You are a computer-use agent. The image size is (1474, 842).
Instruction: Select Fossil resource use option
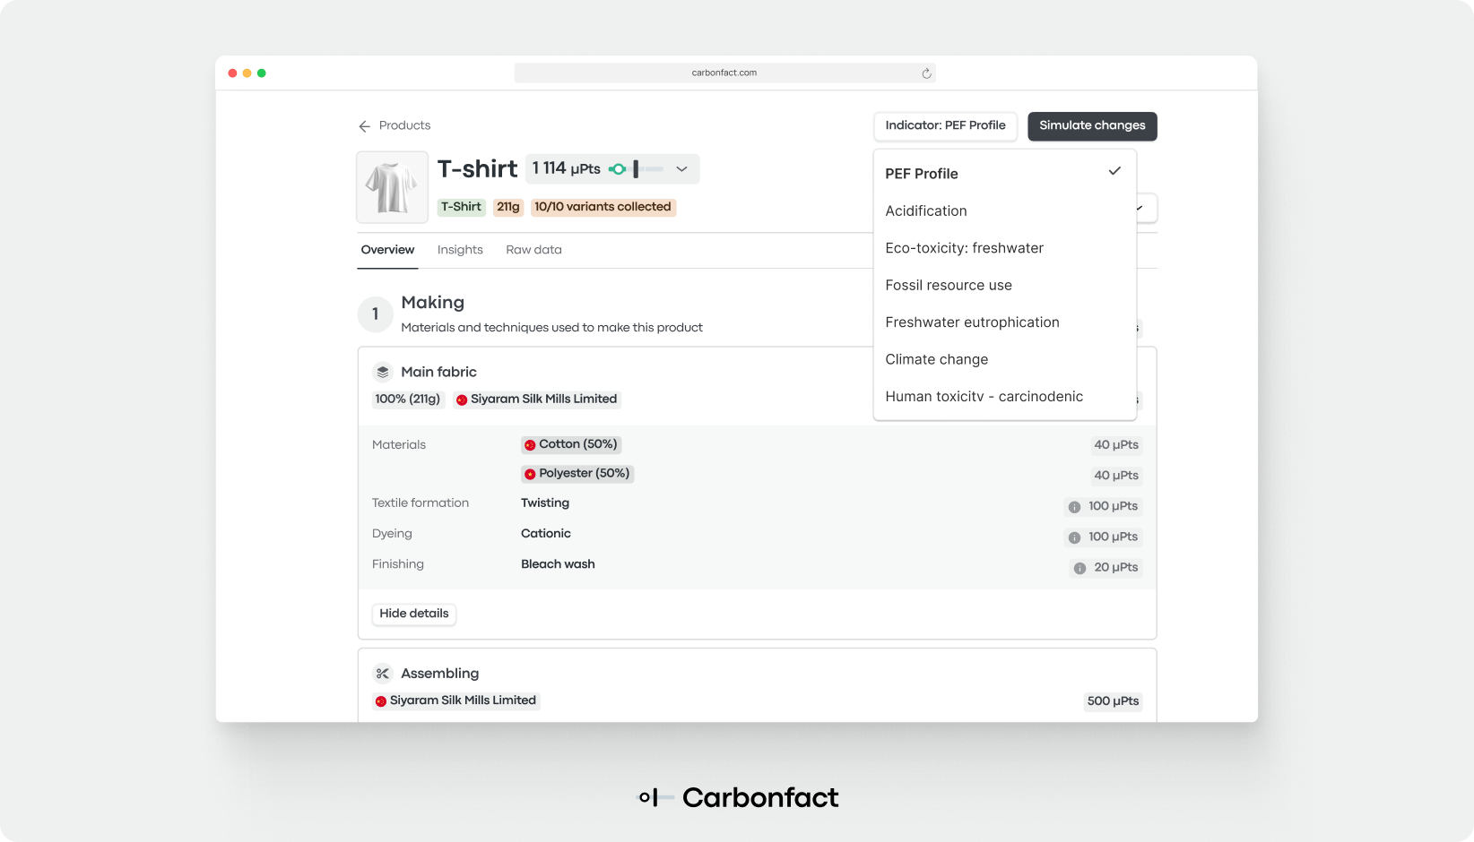coord(1004,285)
